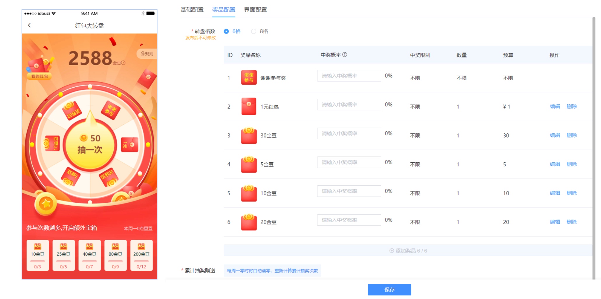Switch to the 界面配置 tab
Viewport: 601px width, 299px height.
click(x=256, y=10)
